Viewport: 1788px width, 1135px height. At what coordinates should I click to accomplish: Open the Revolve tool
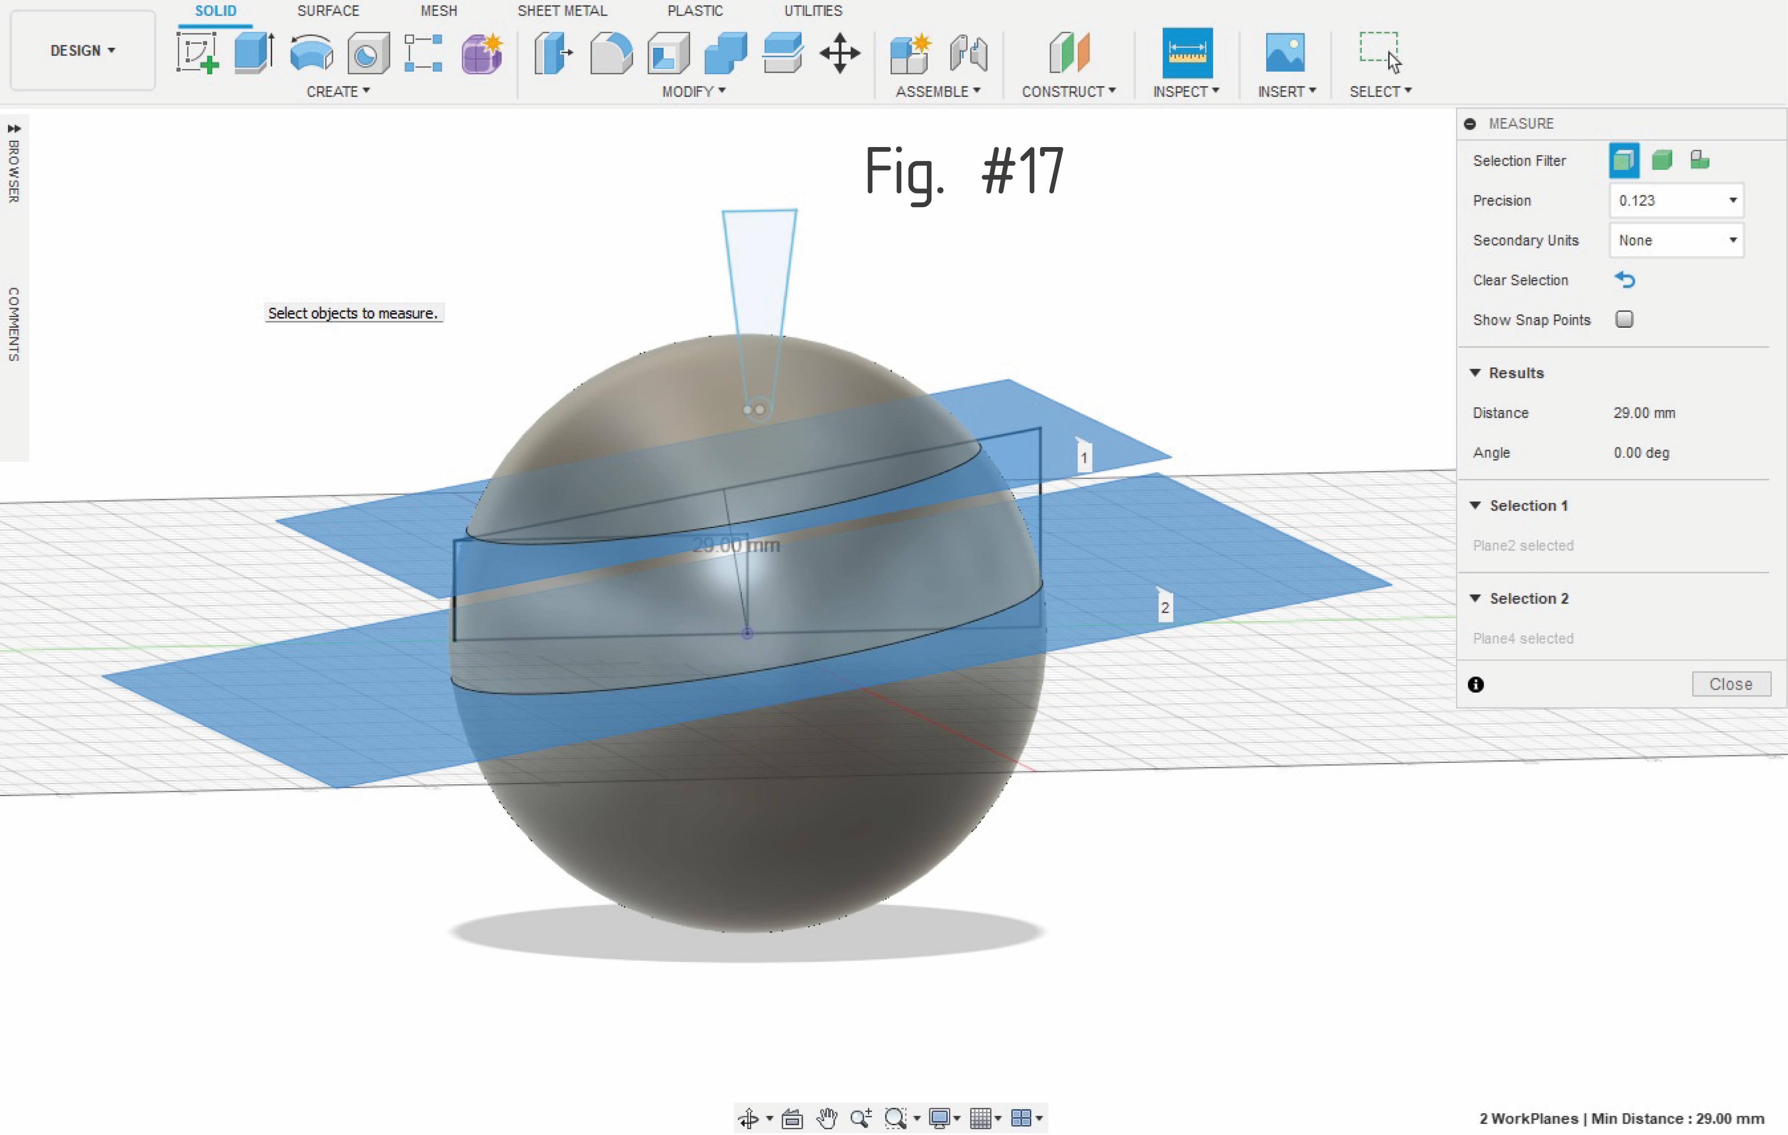(x=310, y=52)
